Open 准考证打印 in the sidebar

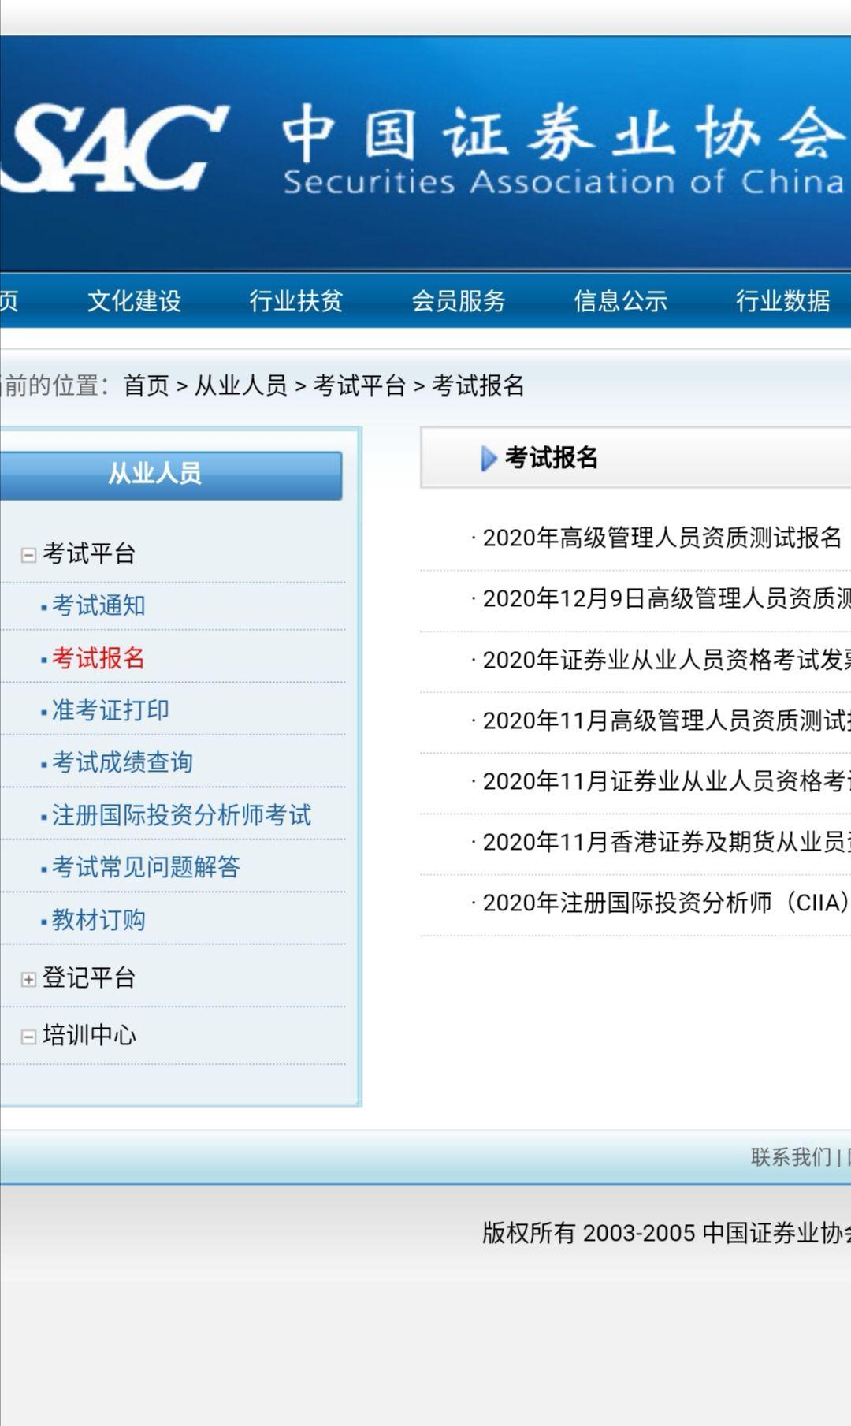110,710
